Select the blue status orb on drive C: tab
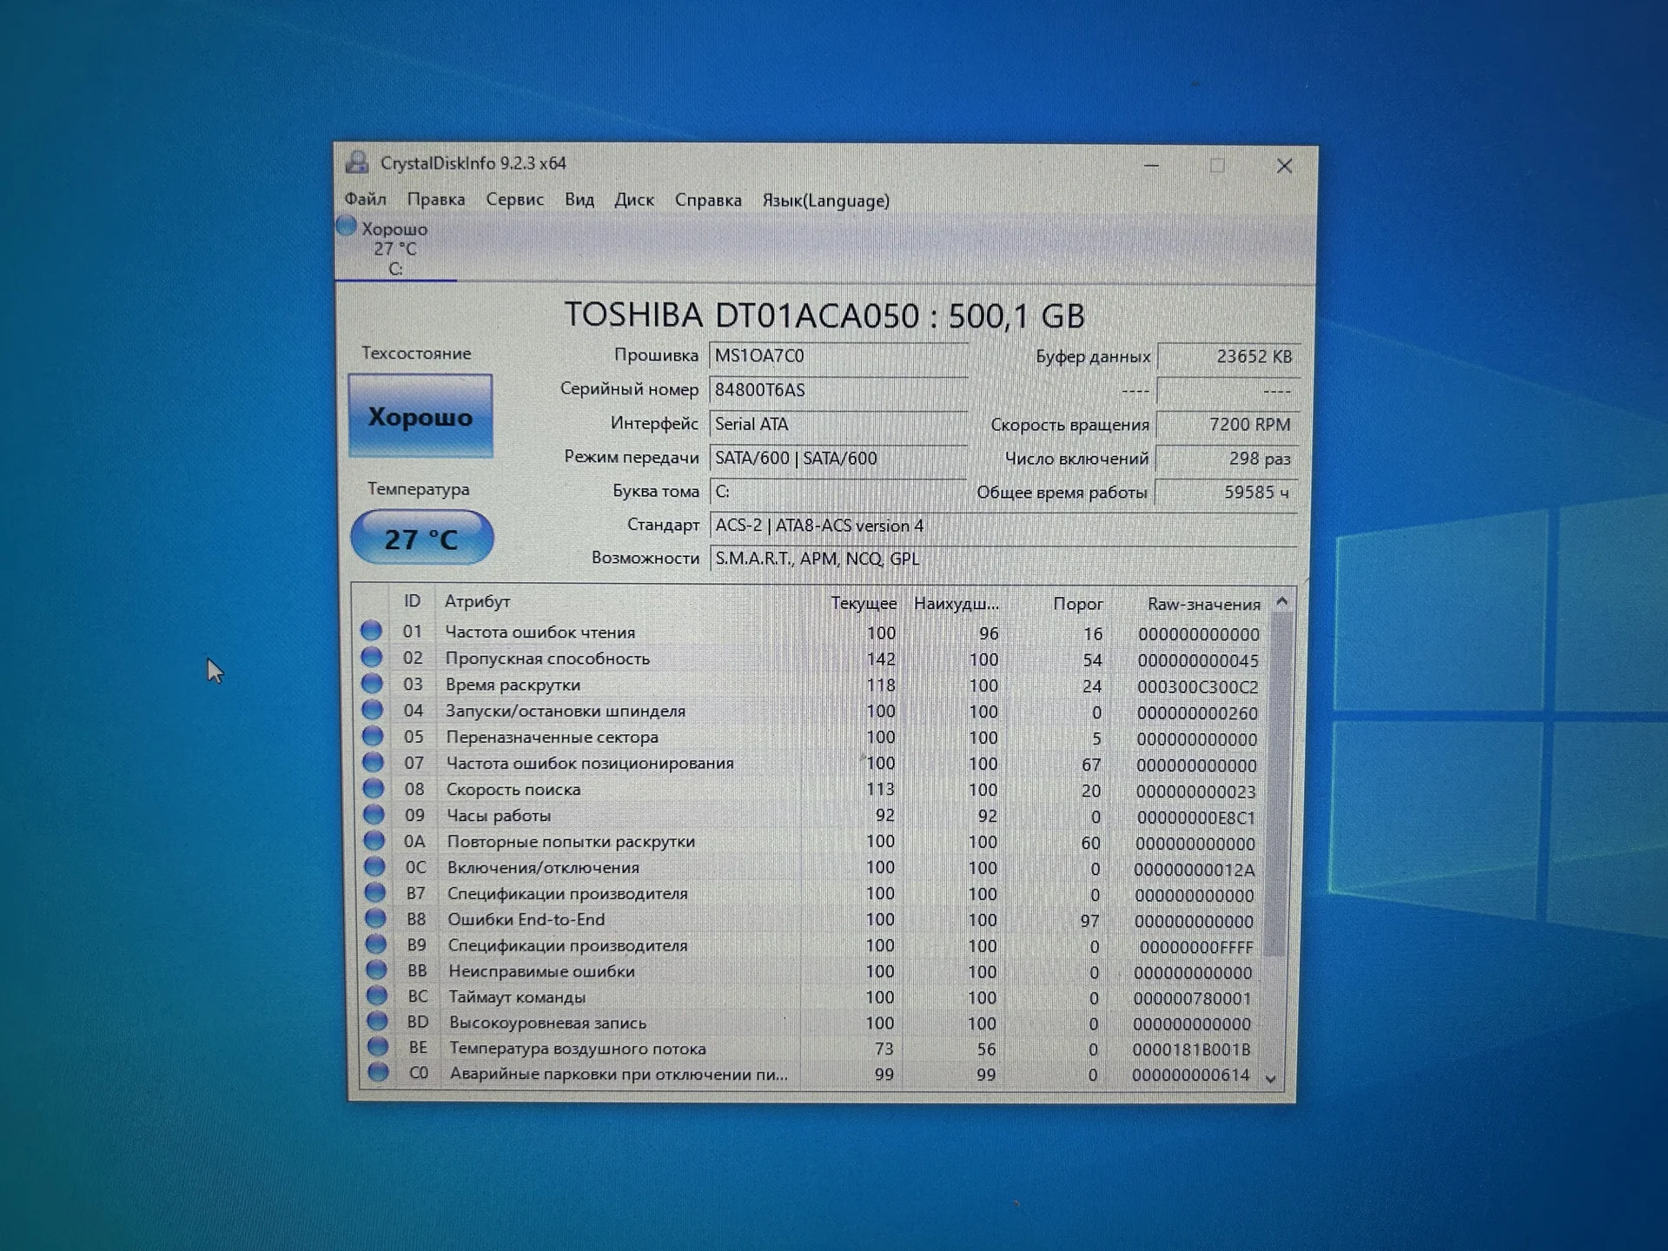Image resolution: width=1668 pixels, height=1251 pixels. point(347,226)
